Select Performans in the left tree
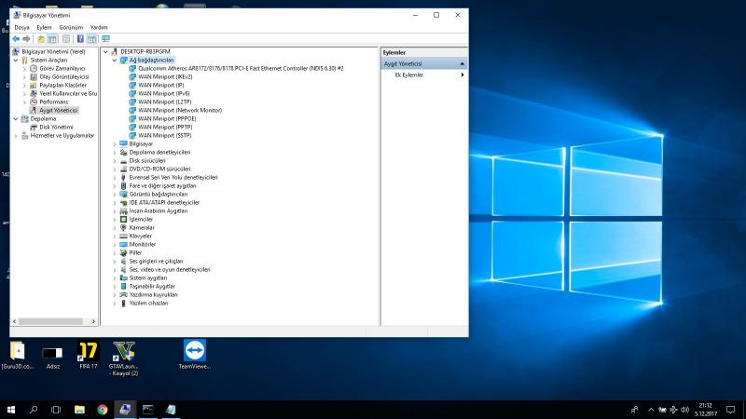Screen dimensions: 746x419 click(53, 101)
